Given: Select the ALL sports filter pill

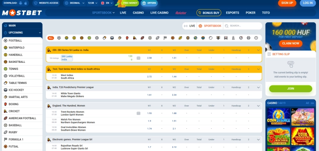Looking at the screenshot, I should [x=51, y=38].
